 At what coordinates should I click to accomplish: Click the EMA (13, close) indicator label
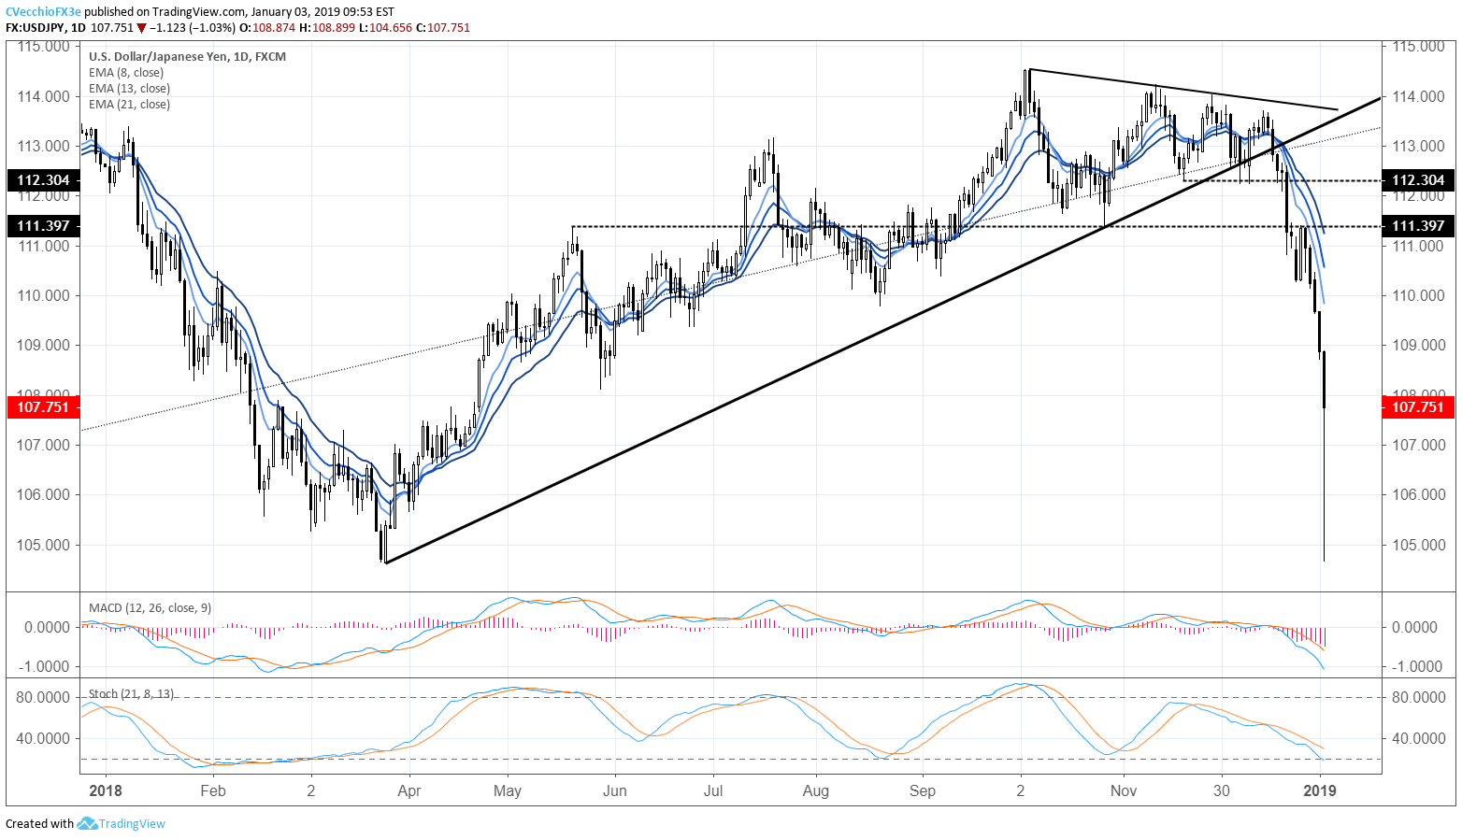coord(129,89)
